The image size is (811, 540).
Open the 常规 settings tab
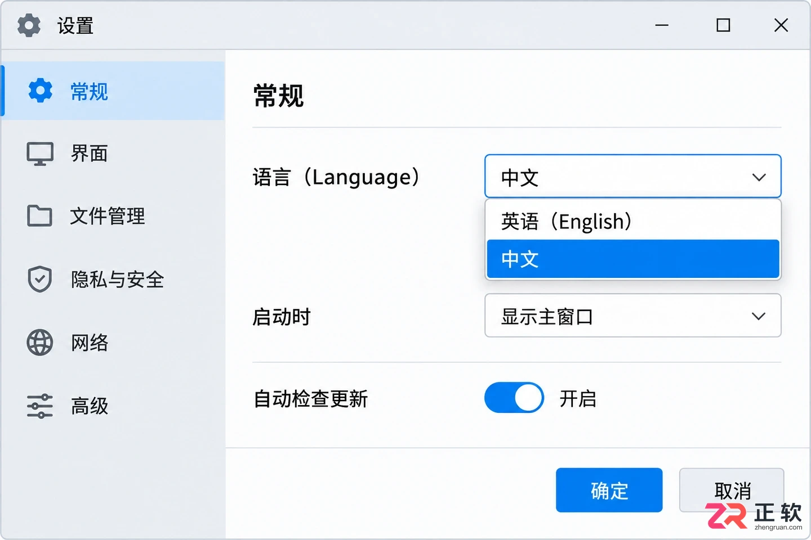tap(113, 91)
